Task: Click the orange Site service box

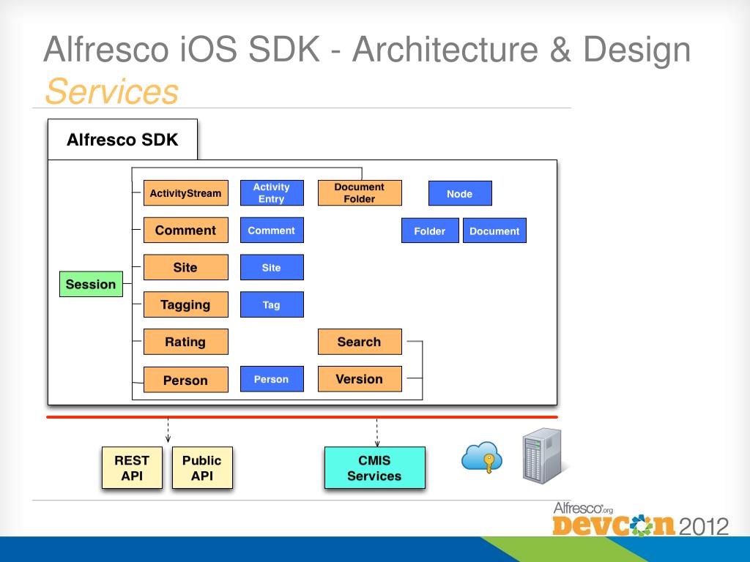Action: [185, 267]
